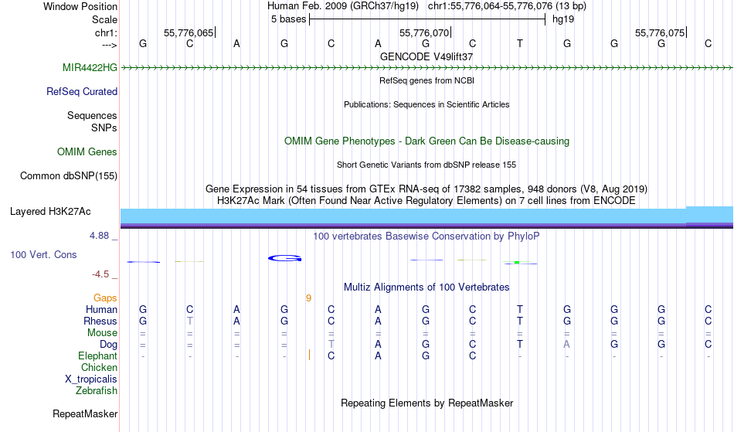The image size is (734, 432).
Task: Select the Mouse species row label
Action: coord(102,333)
